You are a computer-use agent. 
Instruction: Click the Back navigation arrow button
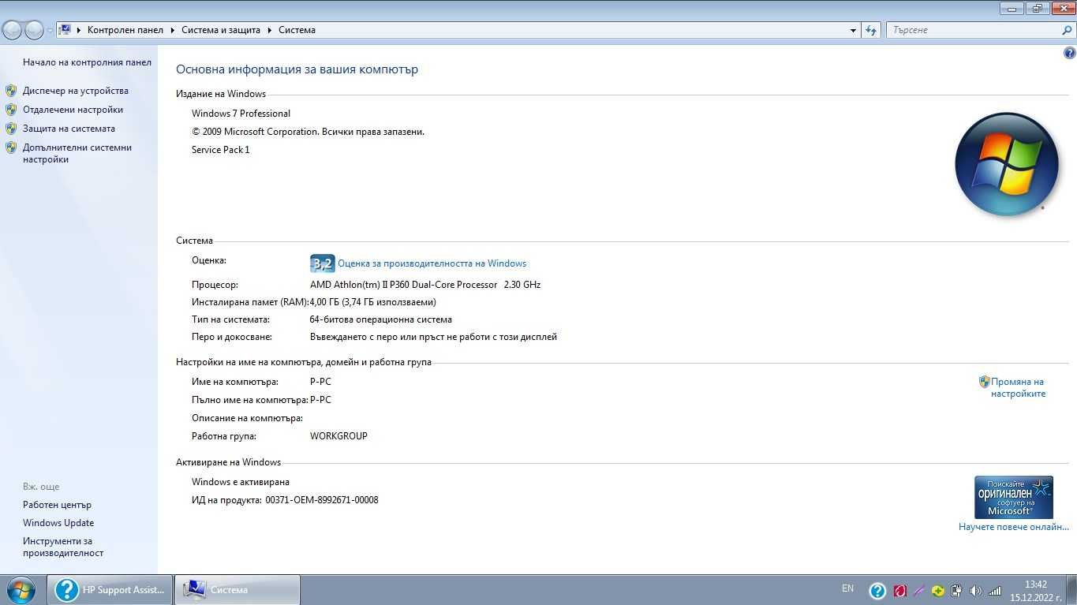click(13, 30)
